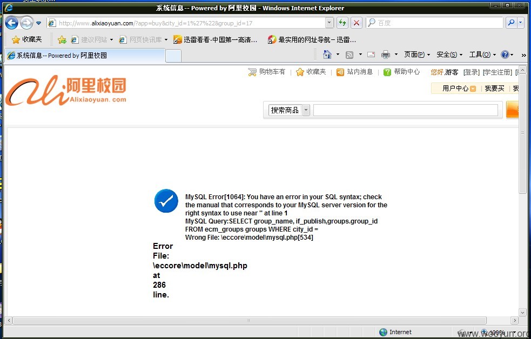Refresh the page with green arrows icon
The width and height of the screenshot is (531, 339).
(342, 23)
